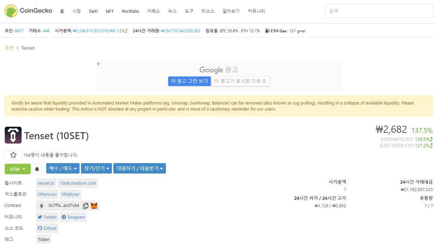Favorite Tenset with the star icon
The width and height of the screenshot is (436, 246).
tap(13, 155)
